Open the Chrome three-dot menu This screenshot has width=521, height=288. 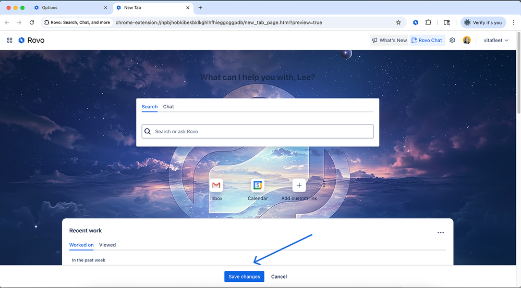coord(514,22)
